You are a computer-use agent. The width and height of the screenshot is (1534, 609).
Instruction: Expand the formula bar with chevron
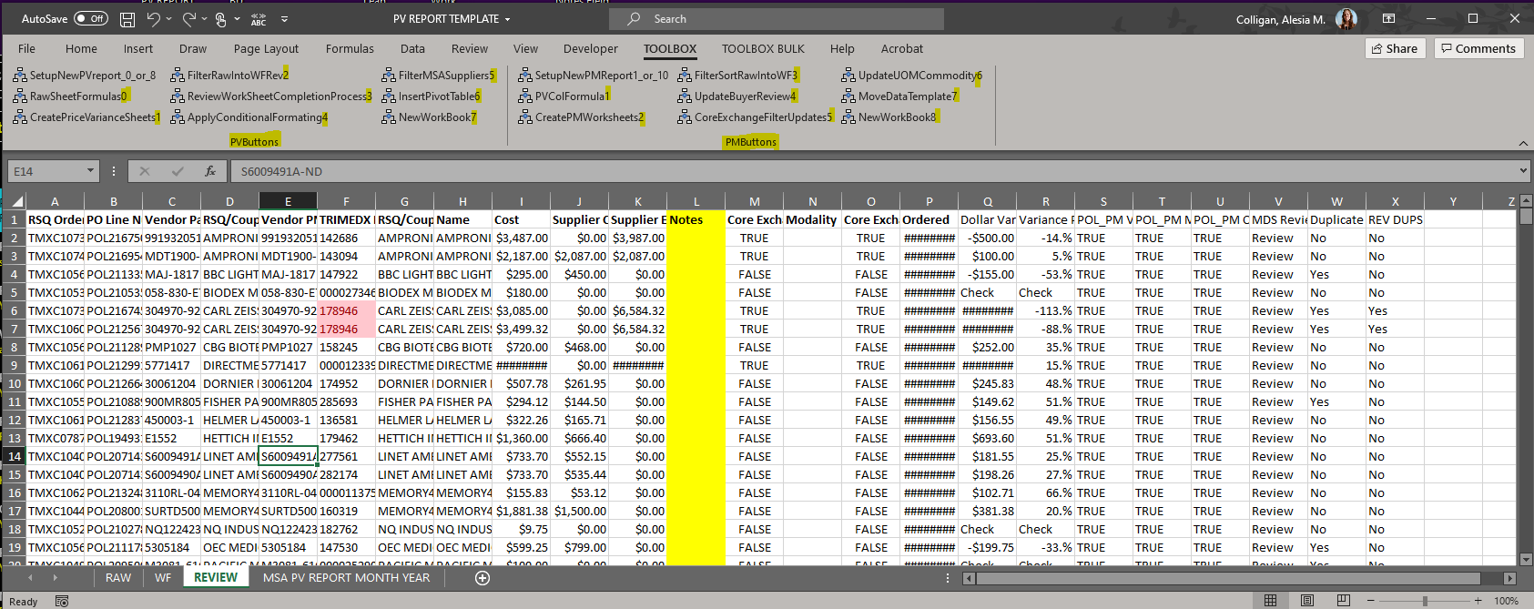click(x=1523, y=171)
